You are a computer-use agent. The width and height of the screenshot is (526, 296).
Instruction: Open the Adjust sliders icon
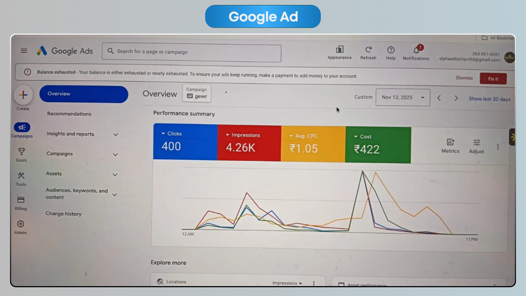[x=476, y=143]
